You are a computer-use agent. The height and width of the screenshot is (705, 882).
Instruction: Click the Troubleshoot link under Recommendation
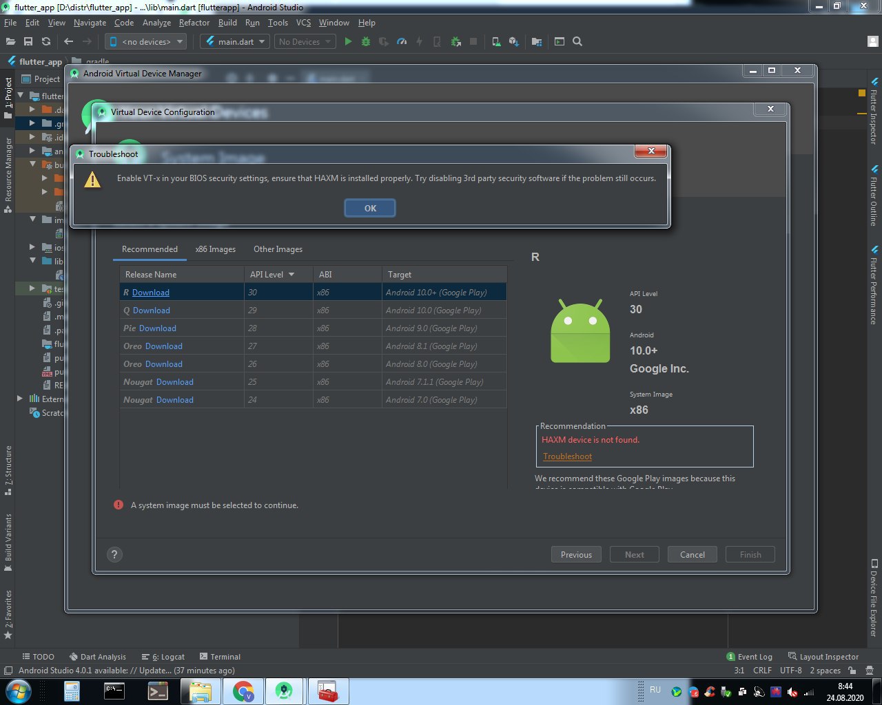[567, 456]
